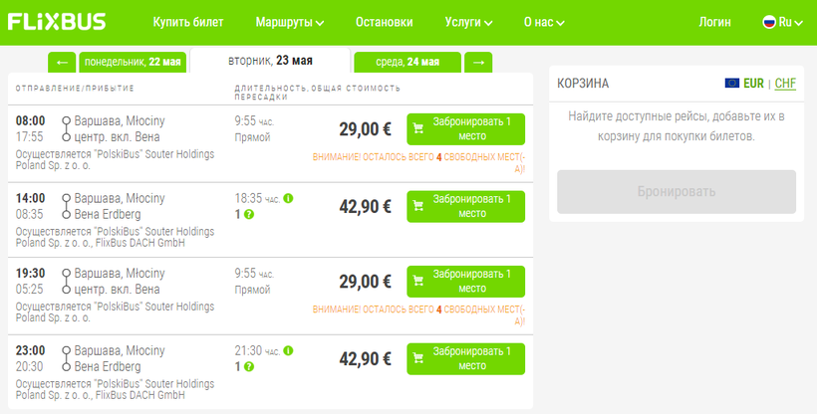Click transfer help icon on 14:00 trip
This screenshot has height=414, width=817.
249,214
